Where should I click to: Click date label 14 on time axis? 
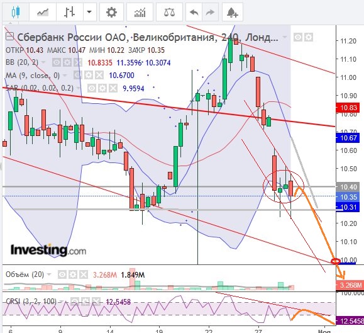(x=110, y=330)
